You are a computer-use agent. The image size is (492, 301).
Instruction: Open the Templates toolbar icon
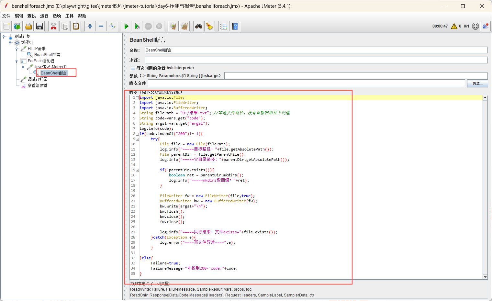[17, 26]
